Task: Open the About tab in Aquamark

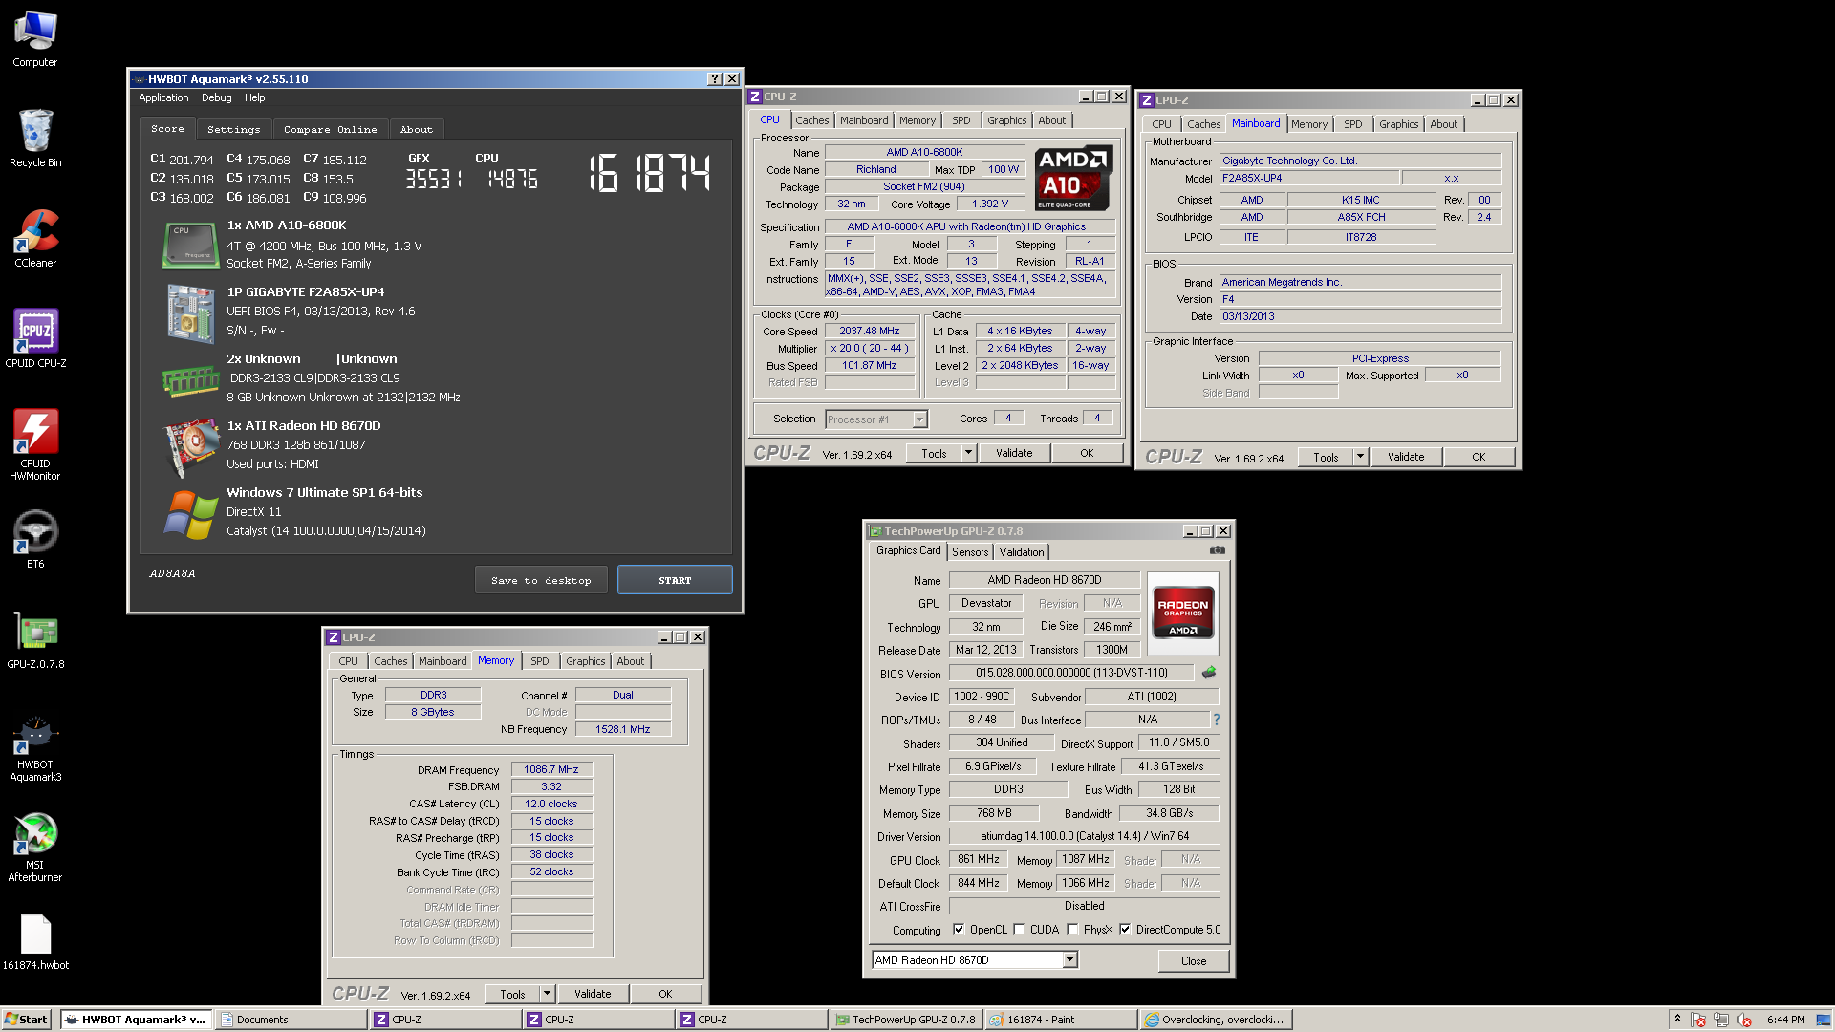Action: tap(416, 130)
